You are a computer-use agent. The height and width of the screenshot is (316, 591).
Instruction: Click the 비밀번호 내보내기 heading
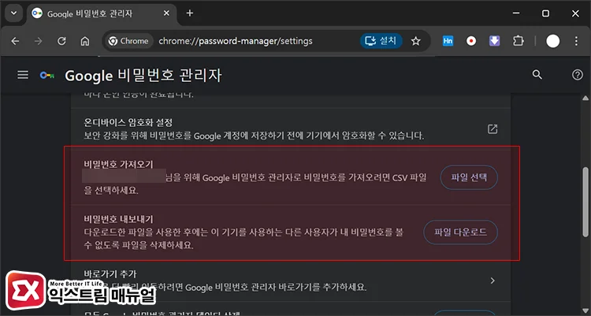(x=118, y=219)
